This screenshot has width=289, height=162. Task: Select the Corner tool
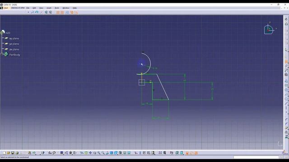[x=286, y=120]
